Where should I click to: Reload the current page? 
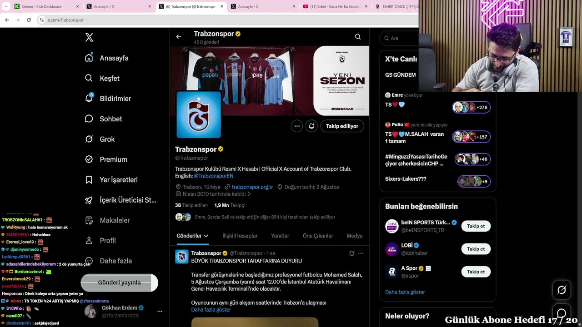(29, 20)
